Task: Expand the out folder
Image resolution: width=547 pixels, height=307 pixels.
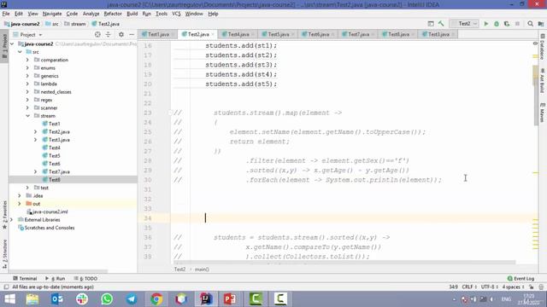Action: pos(20,204)
